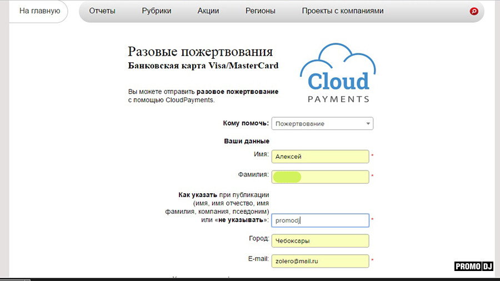
Task: Click the Разовые пожертвования heading
Action: tap(200, 52)
